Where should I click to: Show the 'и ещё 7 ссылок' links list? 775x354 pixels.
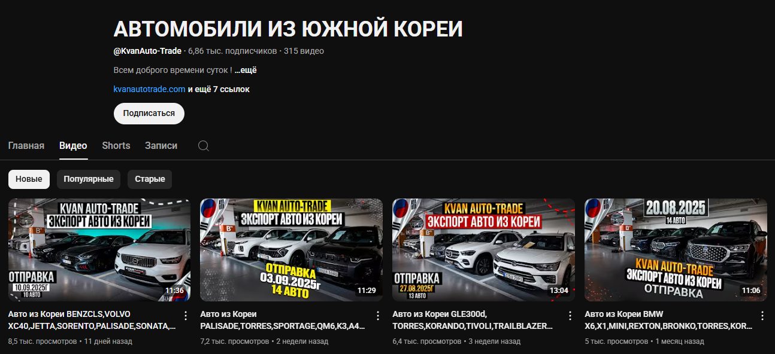pos(219,89)
